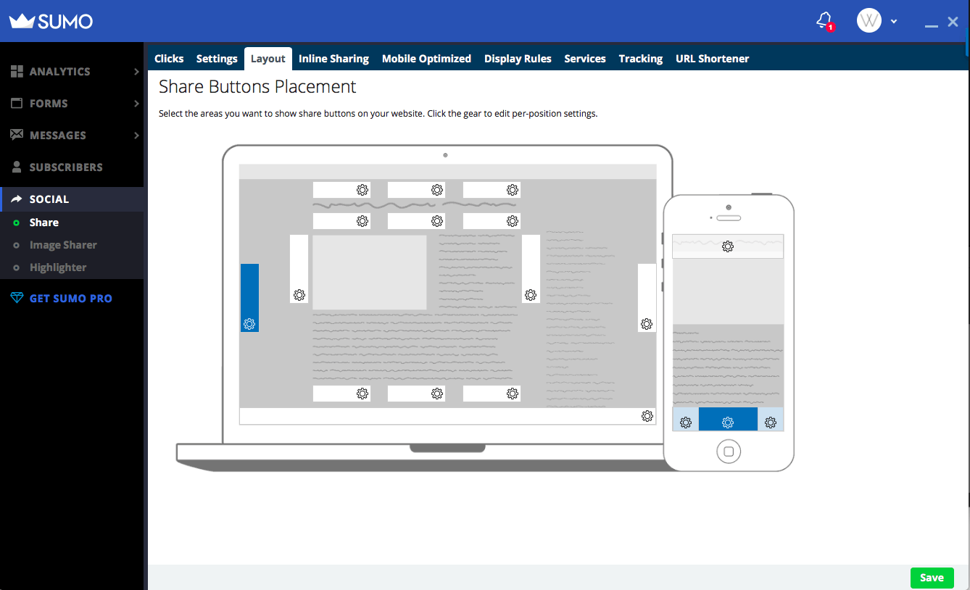The image size is (970, 590).
Task: Toggle the phone top bar placement
Action: (728, 246)
